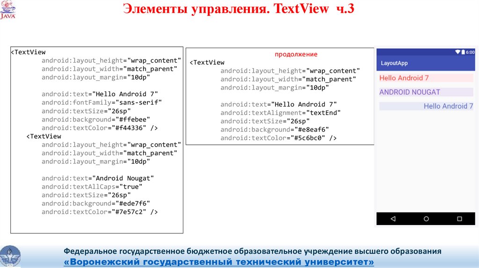Viewport: 479px width, 268px height.
Task: Click the Wi-Fi signal icon in phone status bar
Action: click(457, 52)
